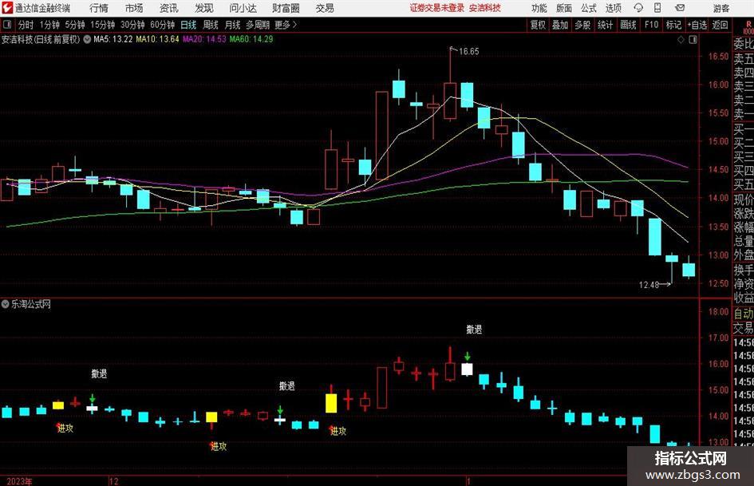Open the 交易 menu
This screenshot has width=754, height=486.
pos(325,8)
